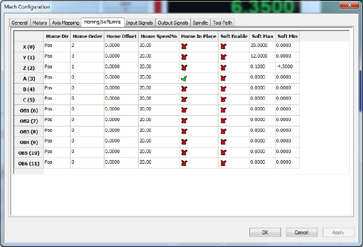Select Soft Max value 12.0000 for Y
363x247 pixels.
(262, 57)
